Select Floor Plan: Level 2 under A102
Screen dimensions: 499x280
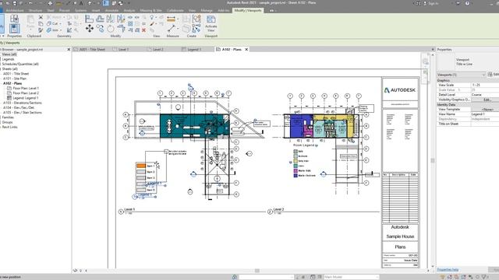pos(26,93)
